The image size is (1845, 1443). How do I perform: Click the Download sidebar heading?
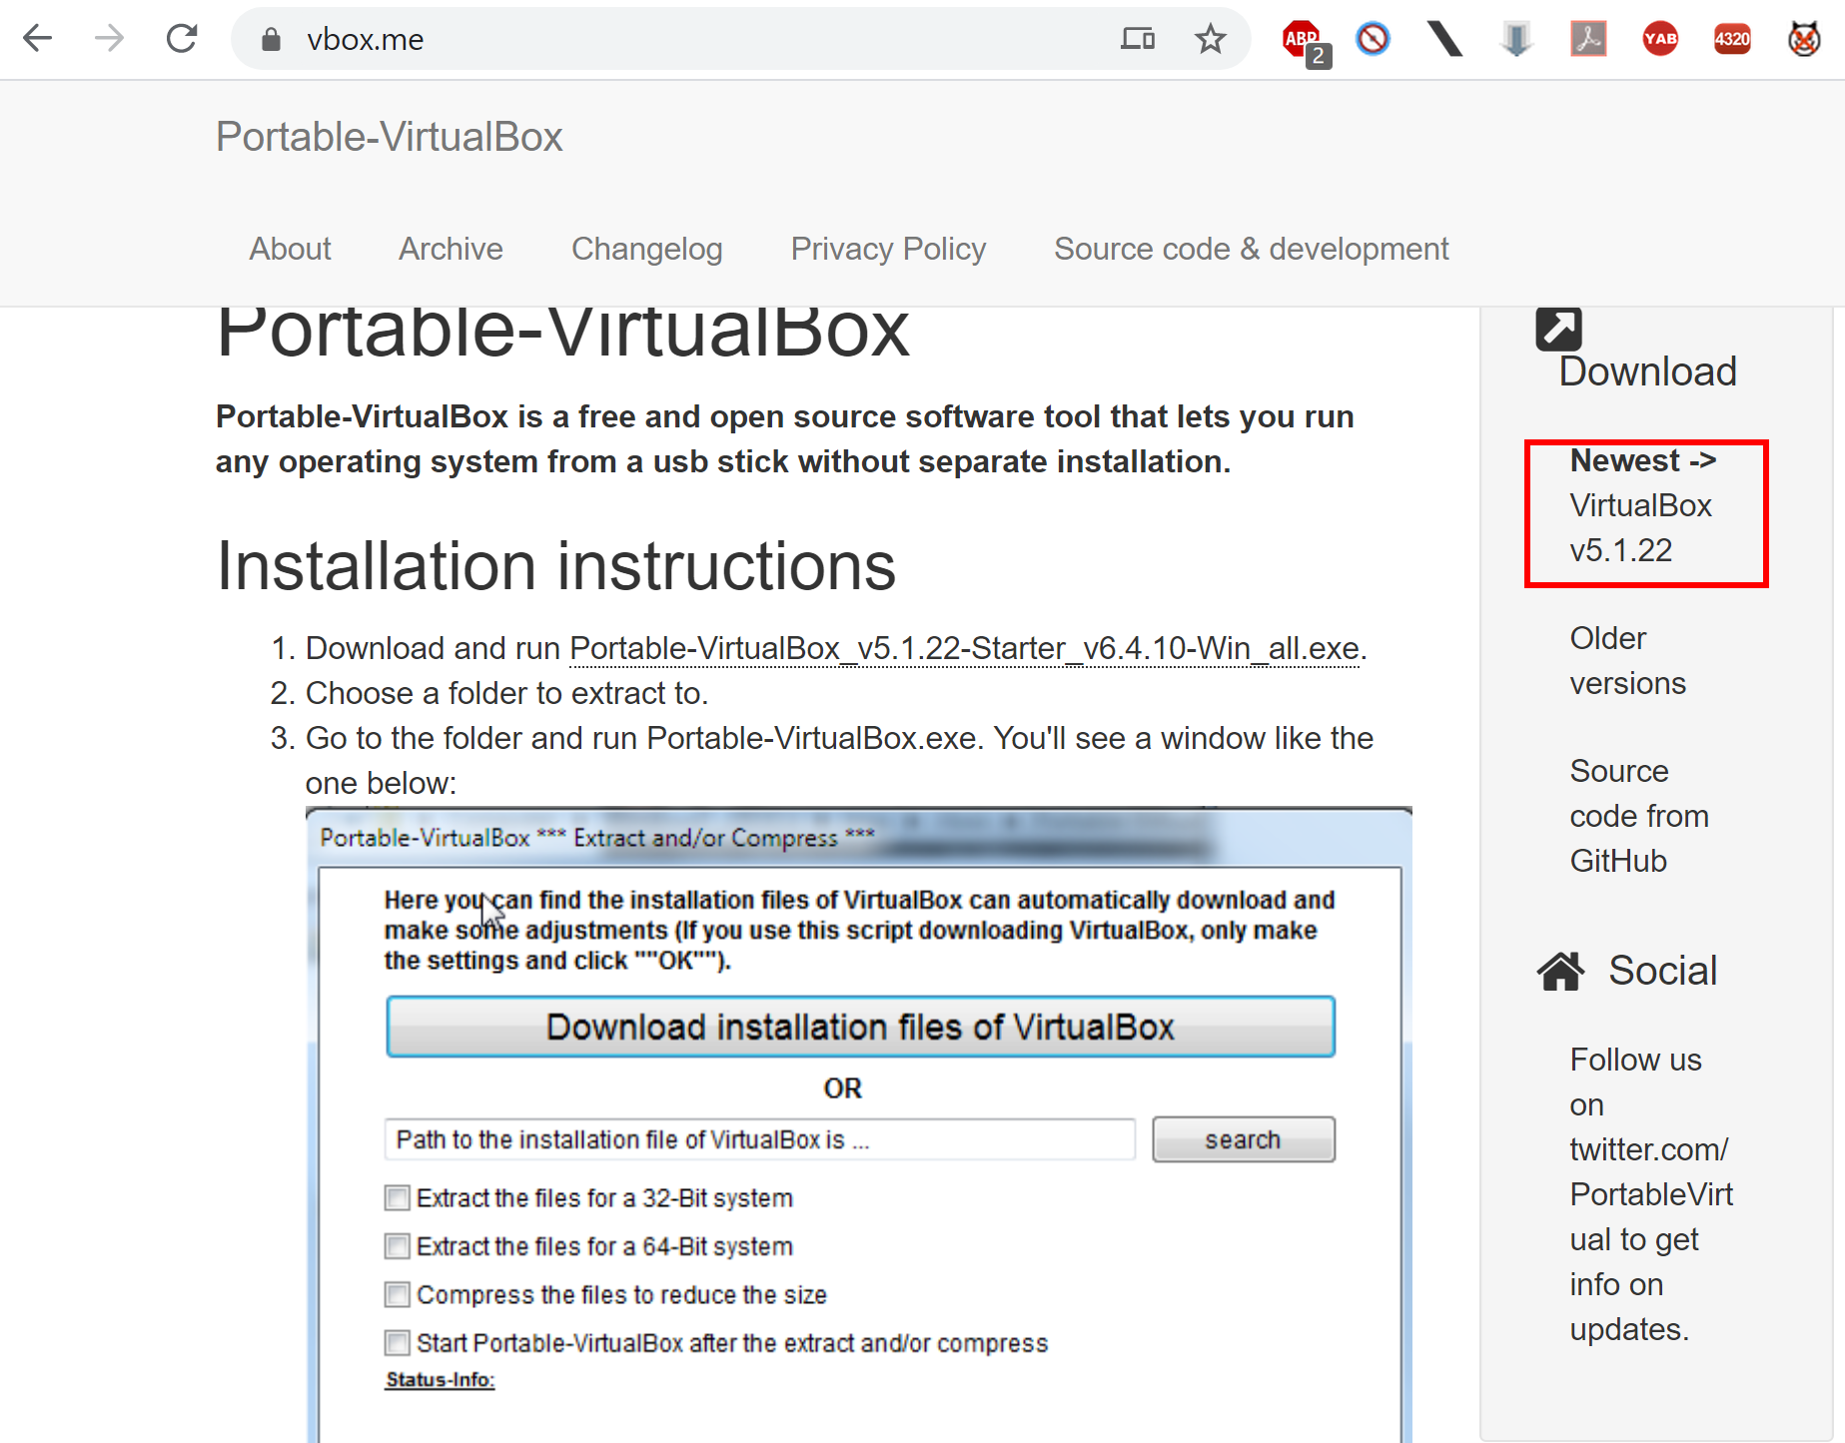coord(1648,371)
